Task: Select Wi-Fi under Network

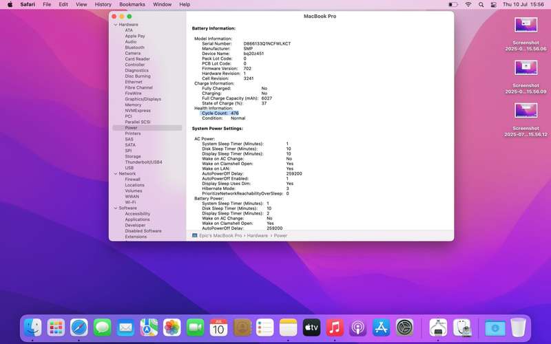Action: [x=130, y=202]
